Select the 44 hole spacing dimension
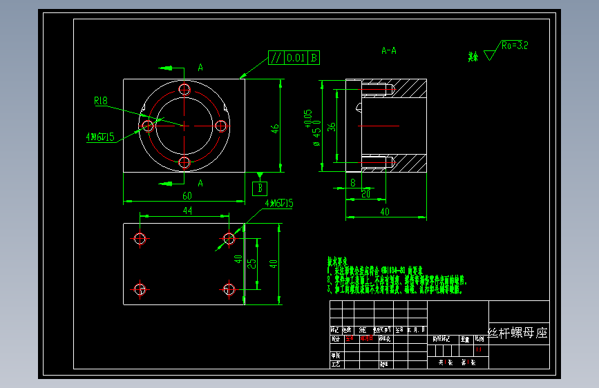The width and height of the screenshot is (599, 388). 187,211
